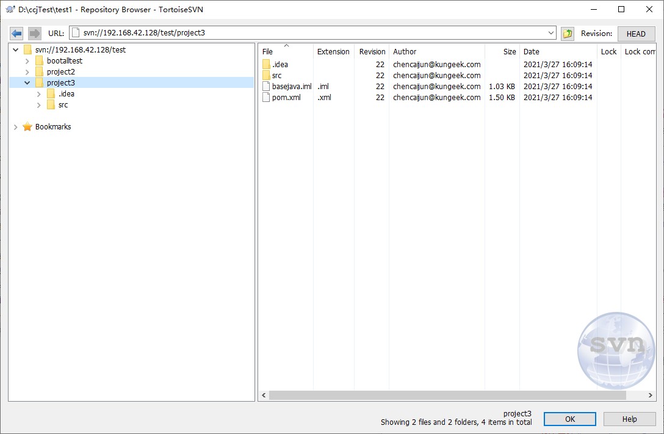Expand the Bookmarks node
The height and width of the screenshot is (434, 664).
tap(16, 127)
